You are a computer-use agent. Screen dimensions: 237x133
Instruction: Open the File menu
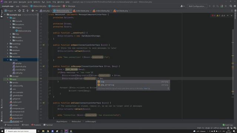tap(6, 2)
